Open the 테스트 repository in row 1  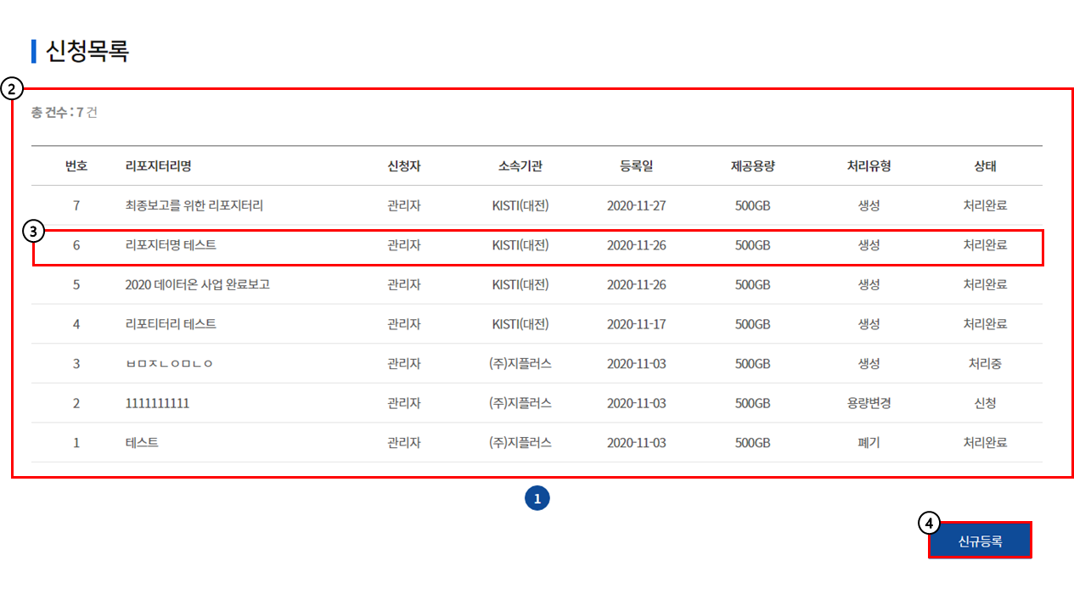[141, 443]
